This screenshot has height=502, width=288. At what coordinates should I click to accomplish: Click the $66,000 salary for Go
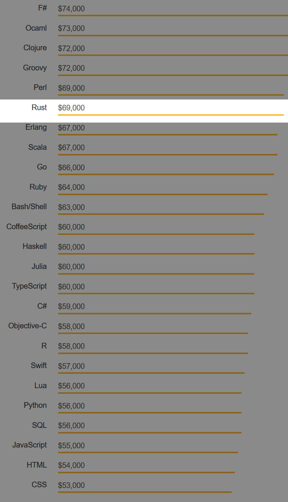tap(71, 168)
